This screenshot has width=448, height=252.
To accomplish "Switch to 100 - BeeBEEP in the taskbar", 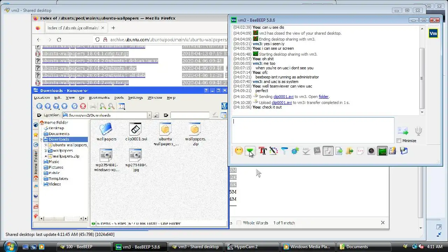I will point(84,247).
